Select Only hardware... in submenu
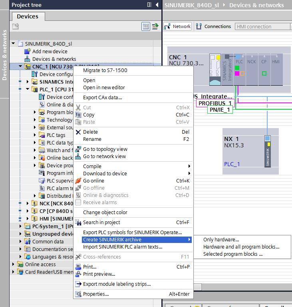Image resolution: width=292 pixels, height=307 pixels. (221, 240)
